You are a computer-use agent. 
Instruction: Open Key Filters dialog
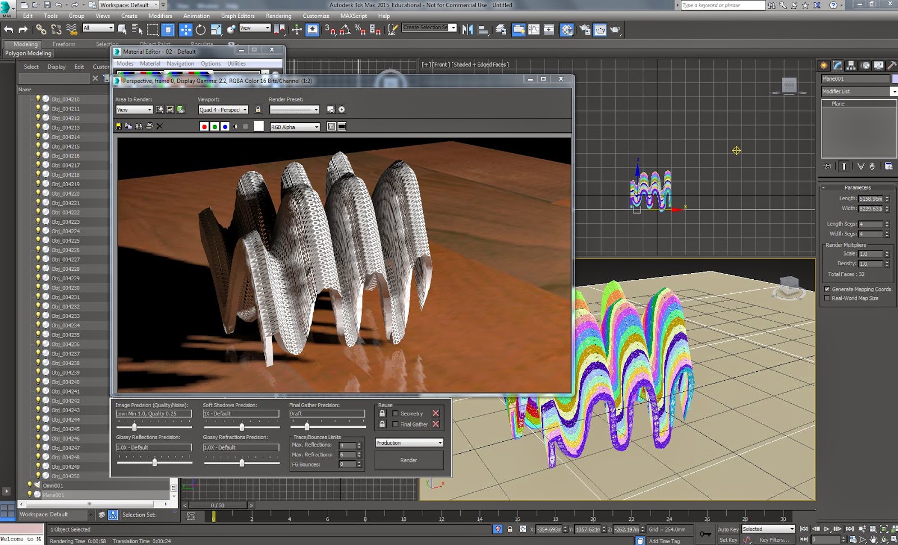click(774, 539)
